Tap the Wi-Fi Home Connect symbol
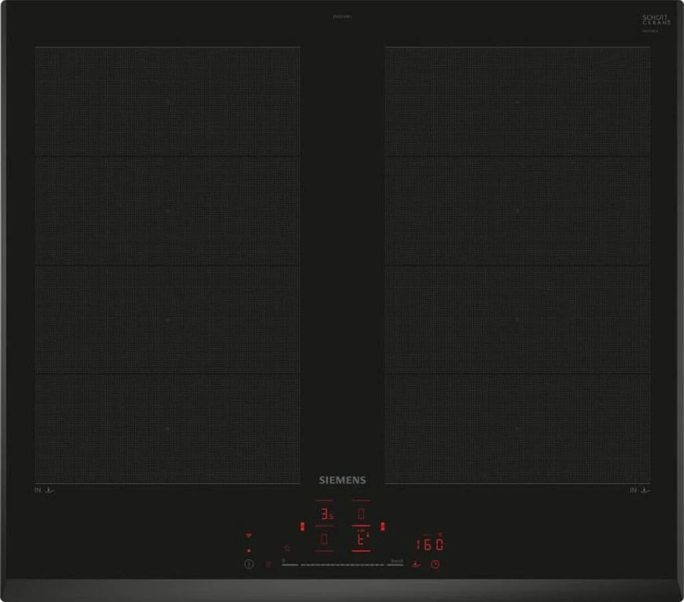 [248, 535]
